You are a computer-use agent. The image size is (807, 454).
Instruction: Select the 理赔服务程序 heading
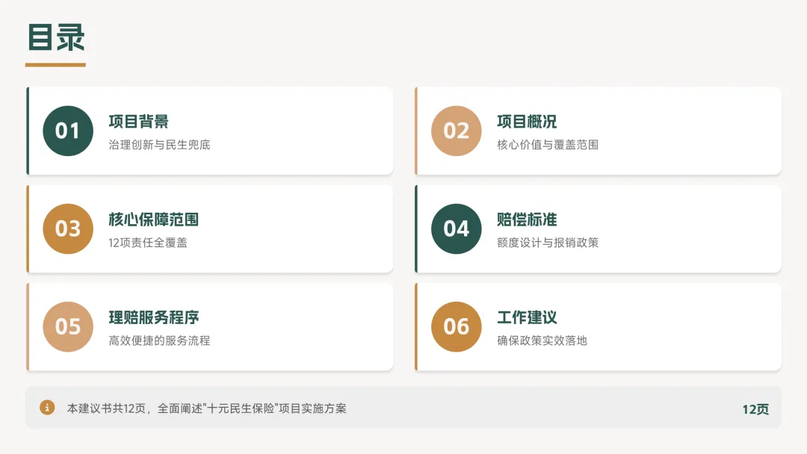pyautogui.click(x=153, y=317)
